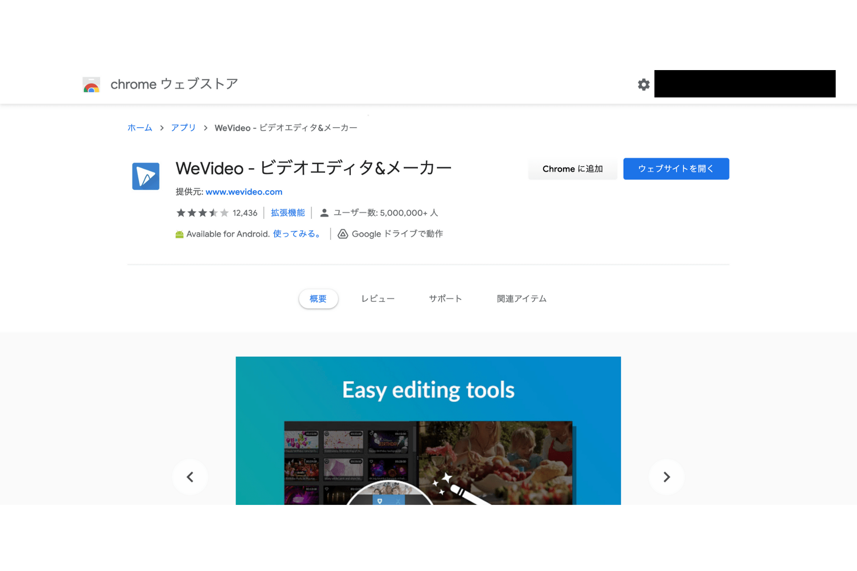Image resolution: width=857 pixels, height=571 pixels.
Task: Click the WeVideo breadcrumb current page text
Action: point(286,128)
